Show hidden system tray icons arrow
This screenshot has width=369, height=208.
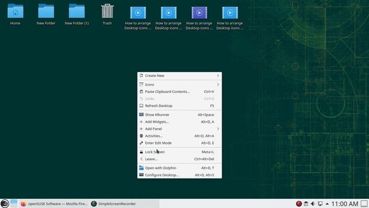(x=327, y=203)
